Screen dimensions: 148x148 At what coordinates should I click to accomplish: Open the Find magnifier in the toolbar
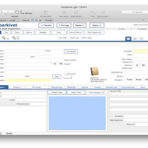click(92, 13)
